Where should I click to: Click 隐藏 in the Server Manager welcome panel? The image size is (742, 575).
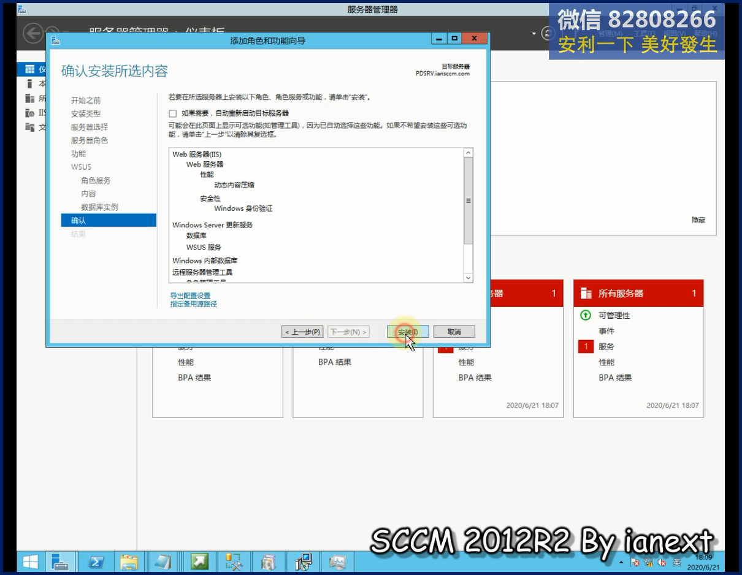698,220
